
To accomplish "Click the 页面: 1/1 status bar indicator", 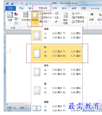I will [x=11, y=108].
